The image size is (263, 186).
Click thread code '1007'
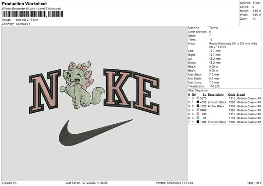pyautogui.click(x=232, y=106)
